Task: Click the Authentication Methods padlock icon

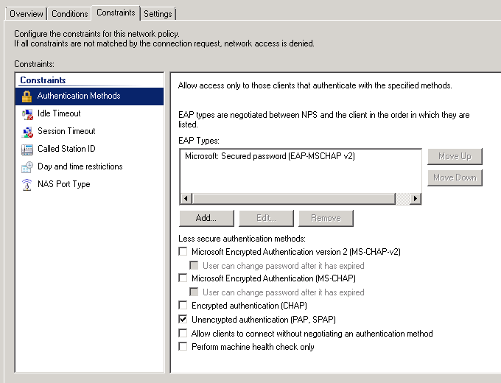Action: click(x=27, y=96)
